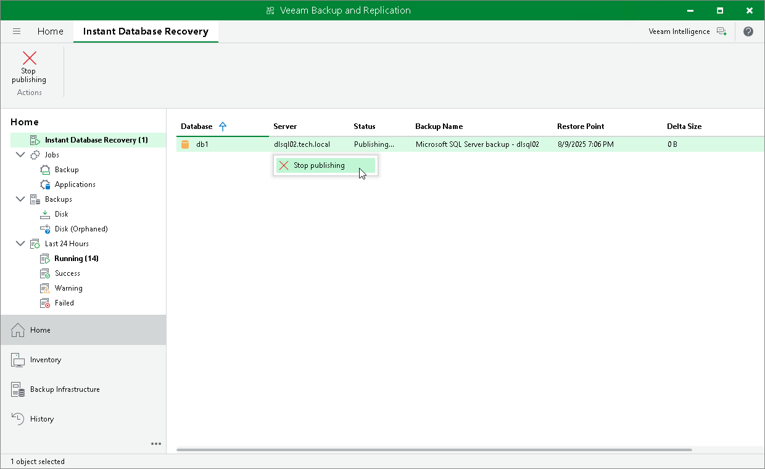Select the Warning sessions node
The height and width of the screenshot is (469, 765).
[x=68, y=288]
